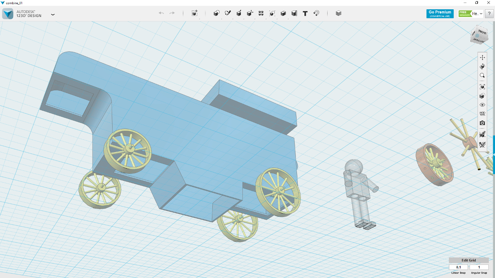This screenshot has width=495, height=278.
Task: Click the view cube to reorient
Action: click(x=479, y=35)
